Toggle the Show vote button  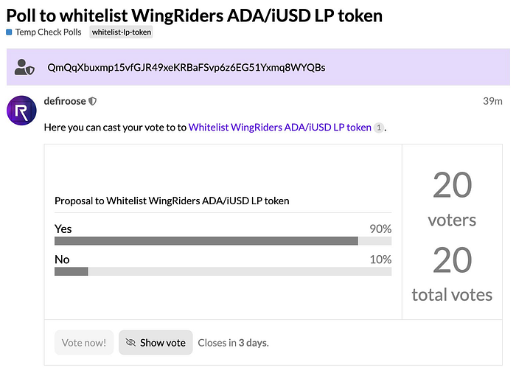click(156, 342)
